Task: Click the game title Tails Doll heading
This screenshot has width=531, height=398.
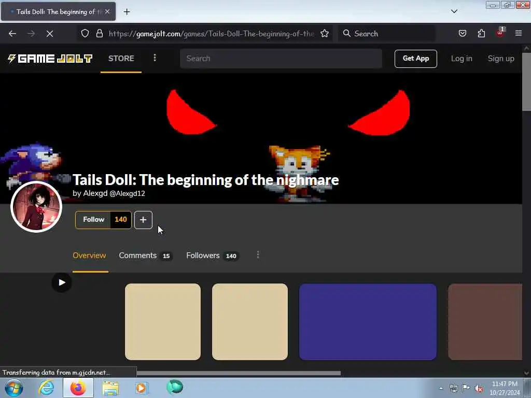Action: click(x=205, y=180)
